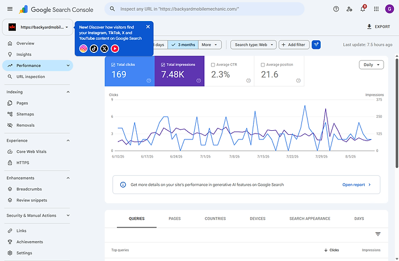Click the Total clicks help icon
This screenshot has height=261, width=399.
[149, 81]
